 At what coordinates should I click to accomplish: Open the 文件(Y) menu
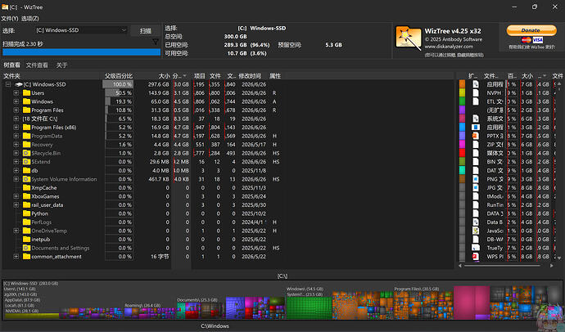(9, 18)
